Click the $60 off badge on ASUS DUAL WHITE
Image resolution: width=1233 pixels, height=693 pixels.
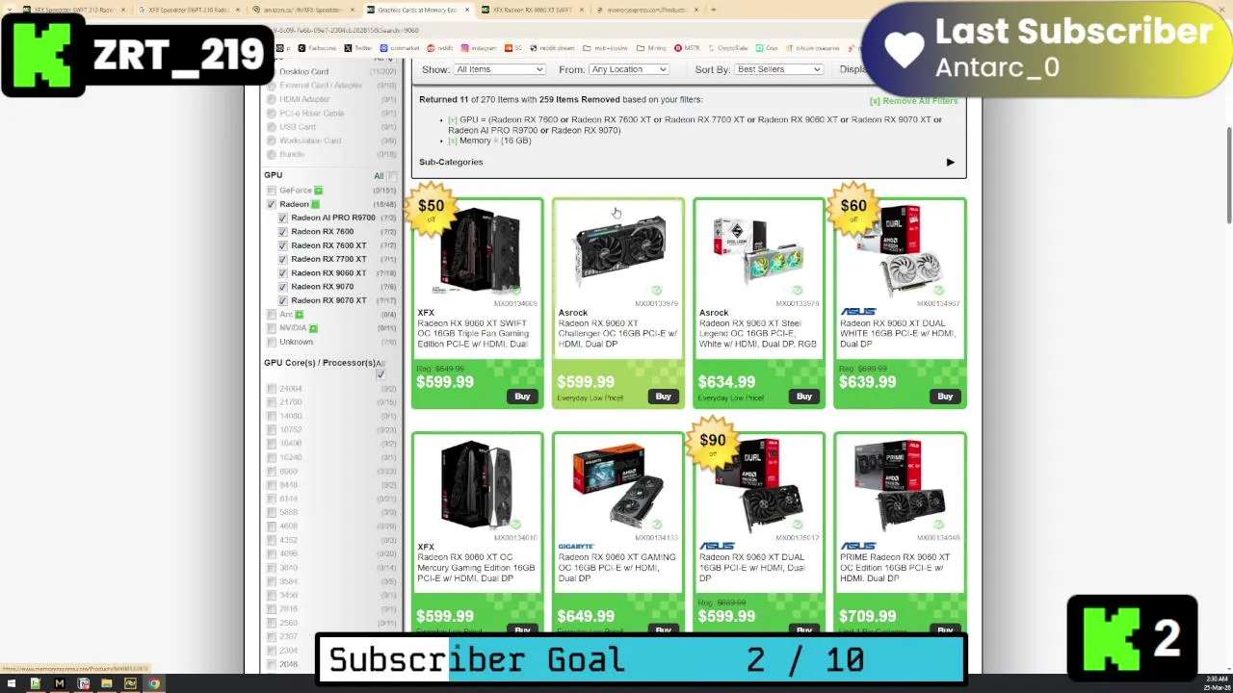click(853, 208)
